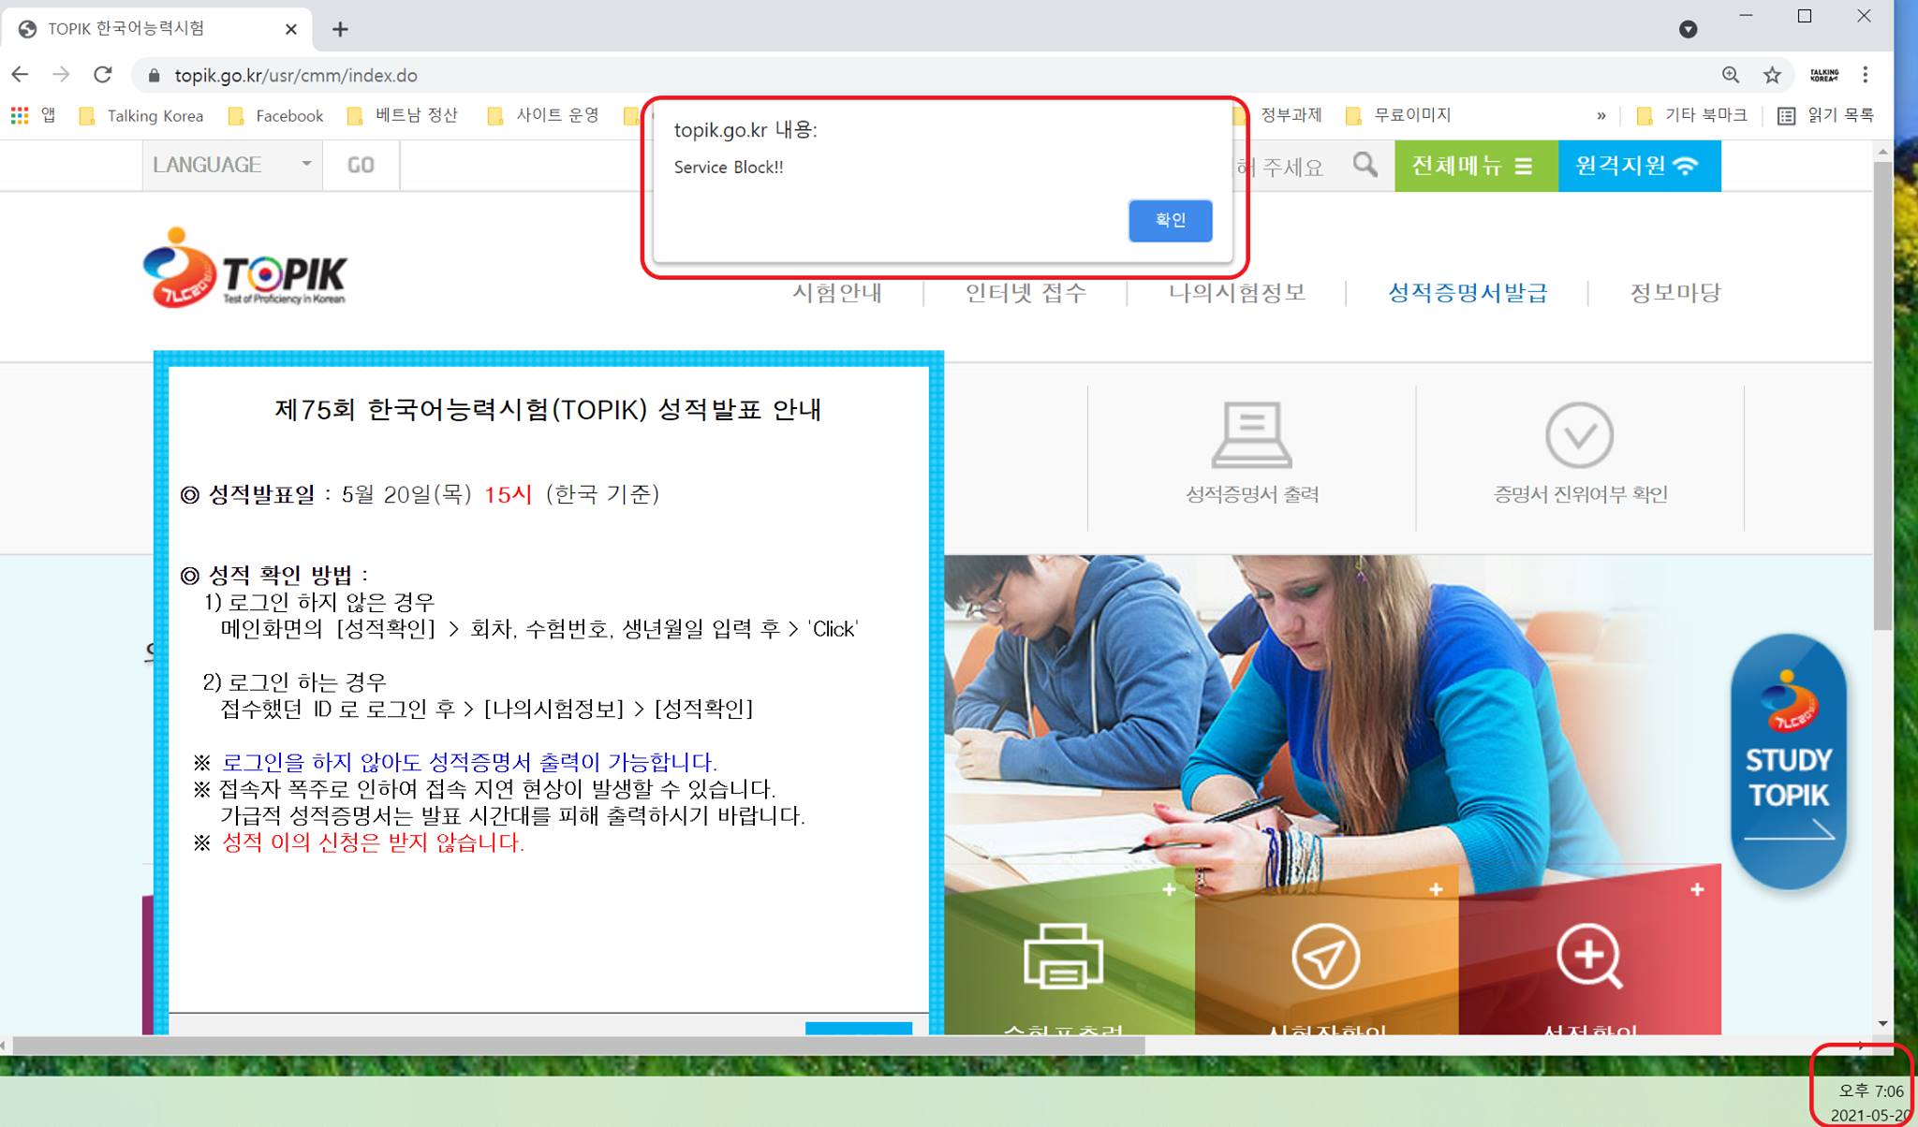Screen dimensions: 1918x1127
Task: Click the GO button next to LANGUAGE
Action: pos(361,166)
